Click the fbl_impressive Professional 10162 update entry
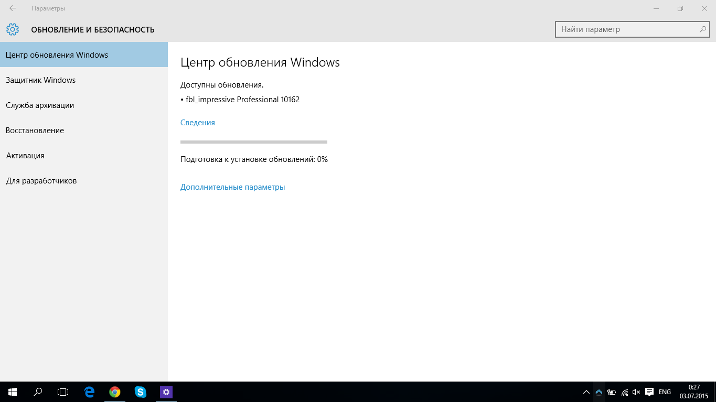Viewport: 716px width, 402px height. click(x=240, y=99)
